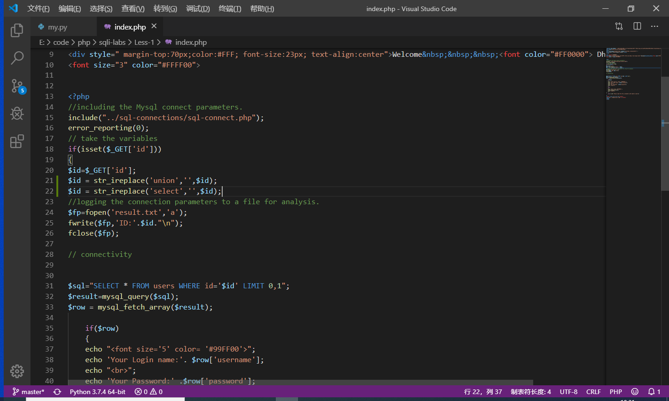Open the 选择(S) menu
Viewport: 669px width, 401px height.
click(x=101, y=8)
